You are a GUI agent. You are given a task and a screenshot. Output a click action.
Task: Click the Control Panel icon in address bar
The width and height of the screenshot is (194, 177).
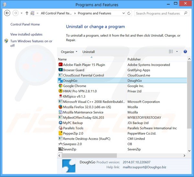[x=33, y=13]
